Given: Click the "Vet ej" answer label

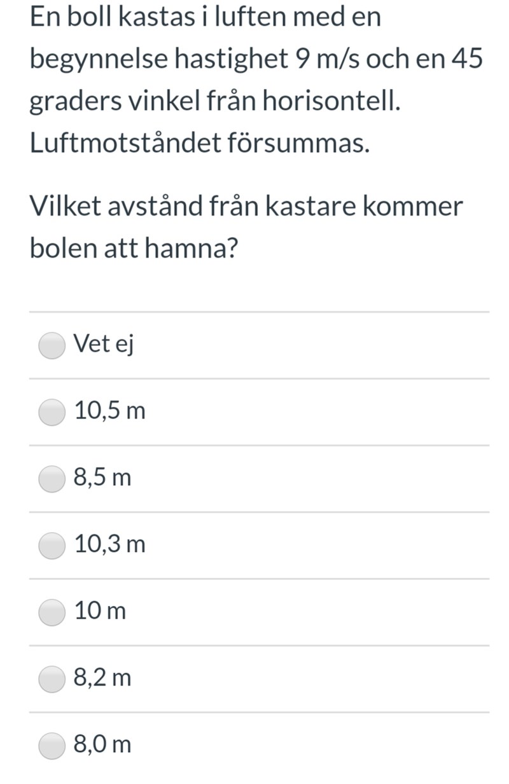Looking at the screenshot, I should click(103, 344).
